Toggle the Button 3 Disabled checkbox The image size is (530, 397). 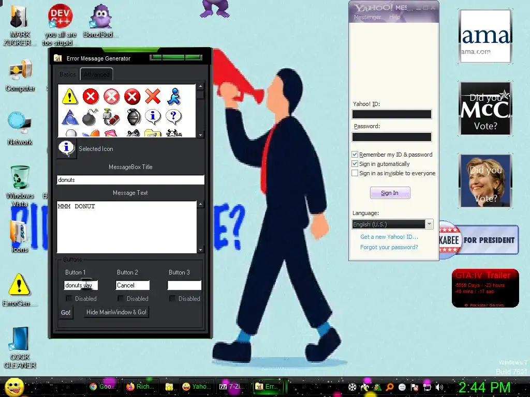click(x=172, y=298)
